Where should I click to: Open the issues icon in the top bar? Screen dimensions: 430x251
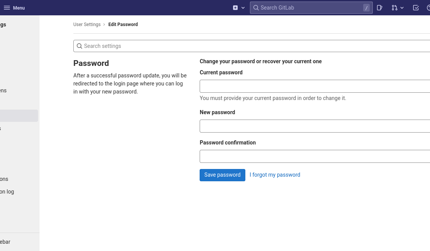coord(379,8)
